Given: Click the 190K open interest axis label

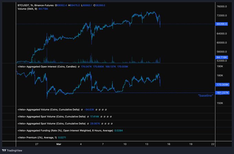Looking at the screenshot, I should [220, 66].
